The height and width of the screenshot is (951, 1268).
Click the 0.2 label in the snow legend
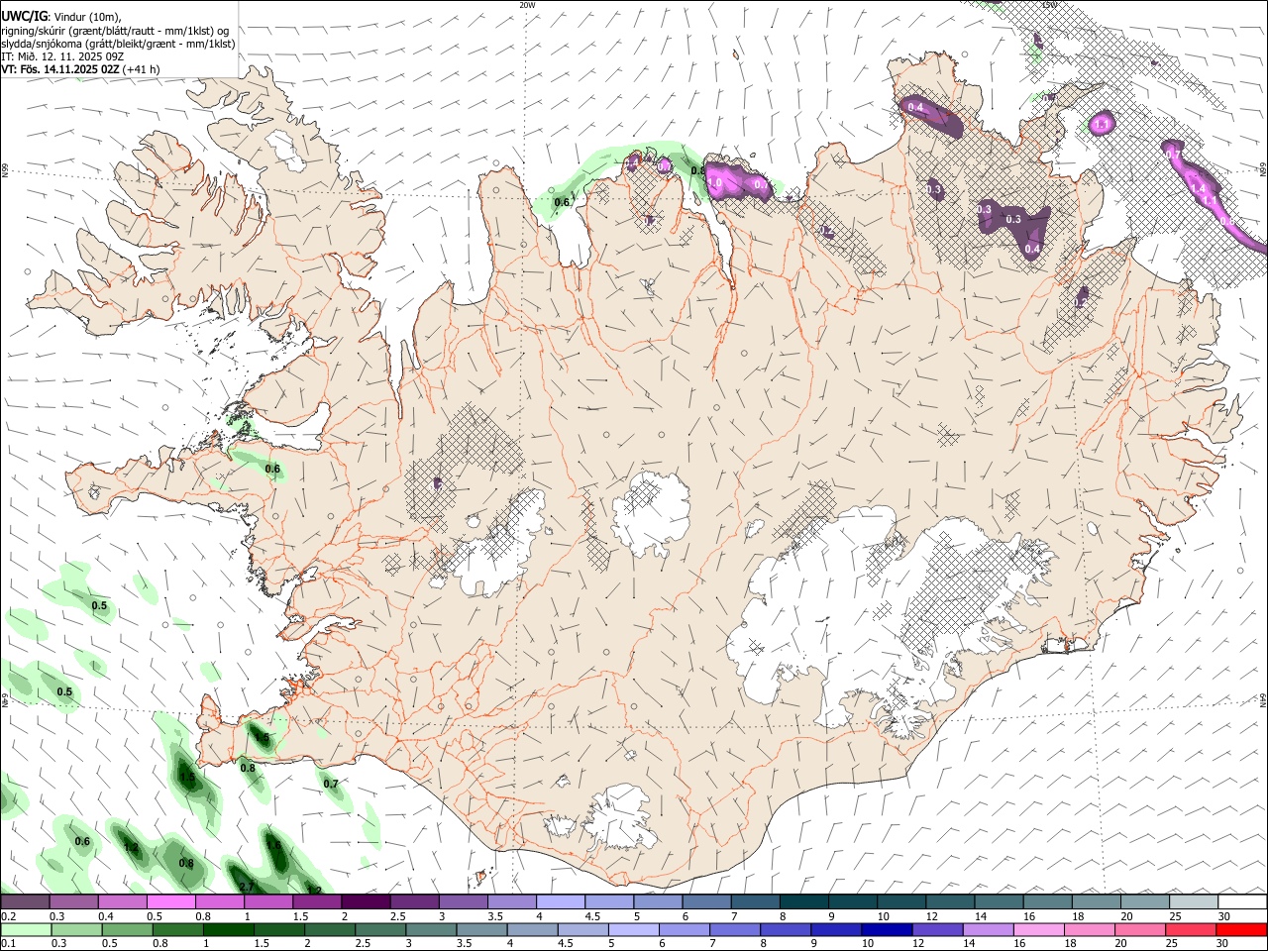pyautogui.click(x=8, y=916)
